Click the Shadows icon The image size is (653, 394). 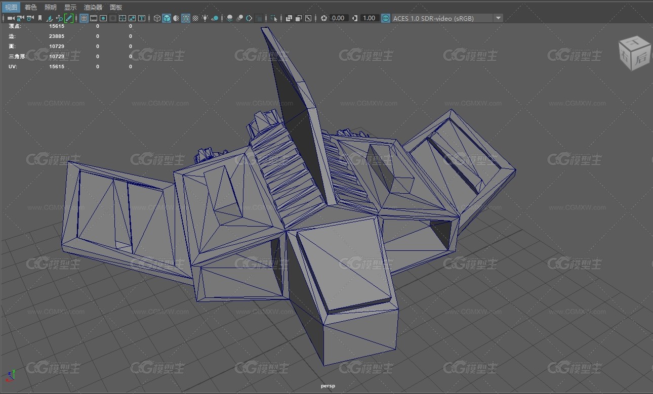tap(215, 18)
